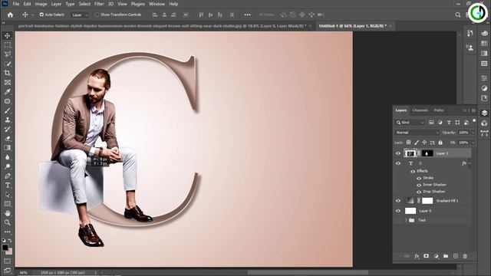Hide Layer 0 visibility eye

(x=398, y=211)
